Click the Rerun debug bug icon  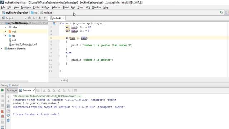(3, 90)
